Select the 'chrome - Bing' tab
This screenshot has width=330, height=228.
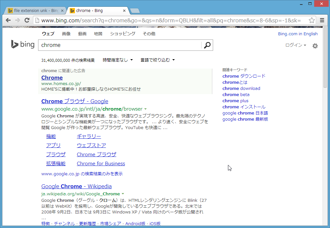tap(98, 11)
